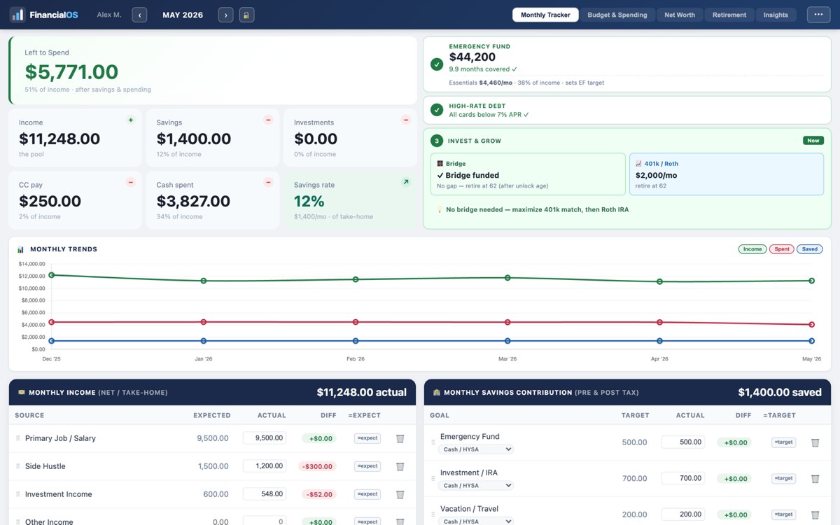
Task: Toggle the Saved series in trends chart
Action: tap(810, 249)
